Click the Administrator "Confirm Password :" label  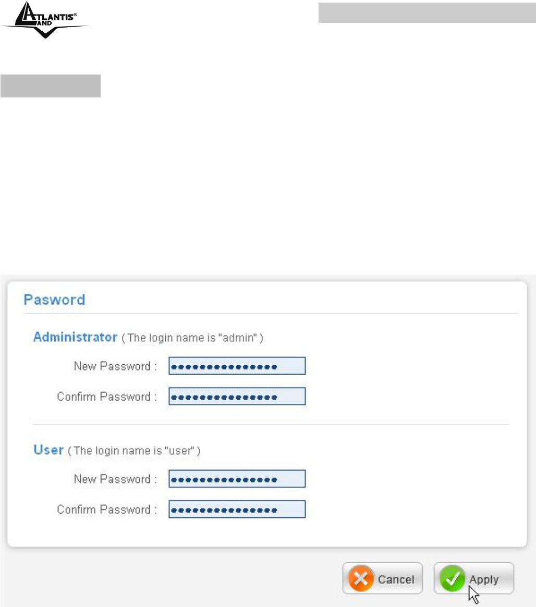pos(107,397)
